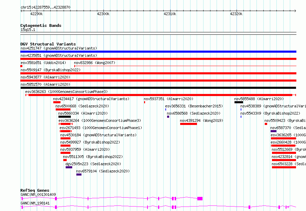Image resolution: width=306 pixels, height=211 pixels.
Task: Open nsv5937959 (Almarri2020) label
Action: tap(85, 149)
